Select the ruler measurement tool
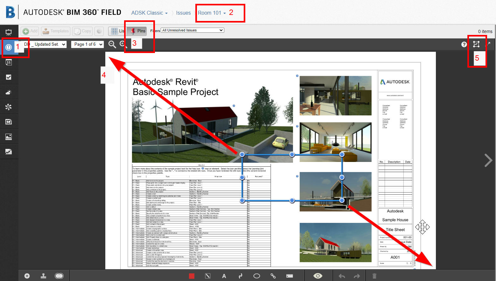 click(289, 276)
